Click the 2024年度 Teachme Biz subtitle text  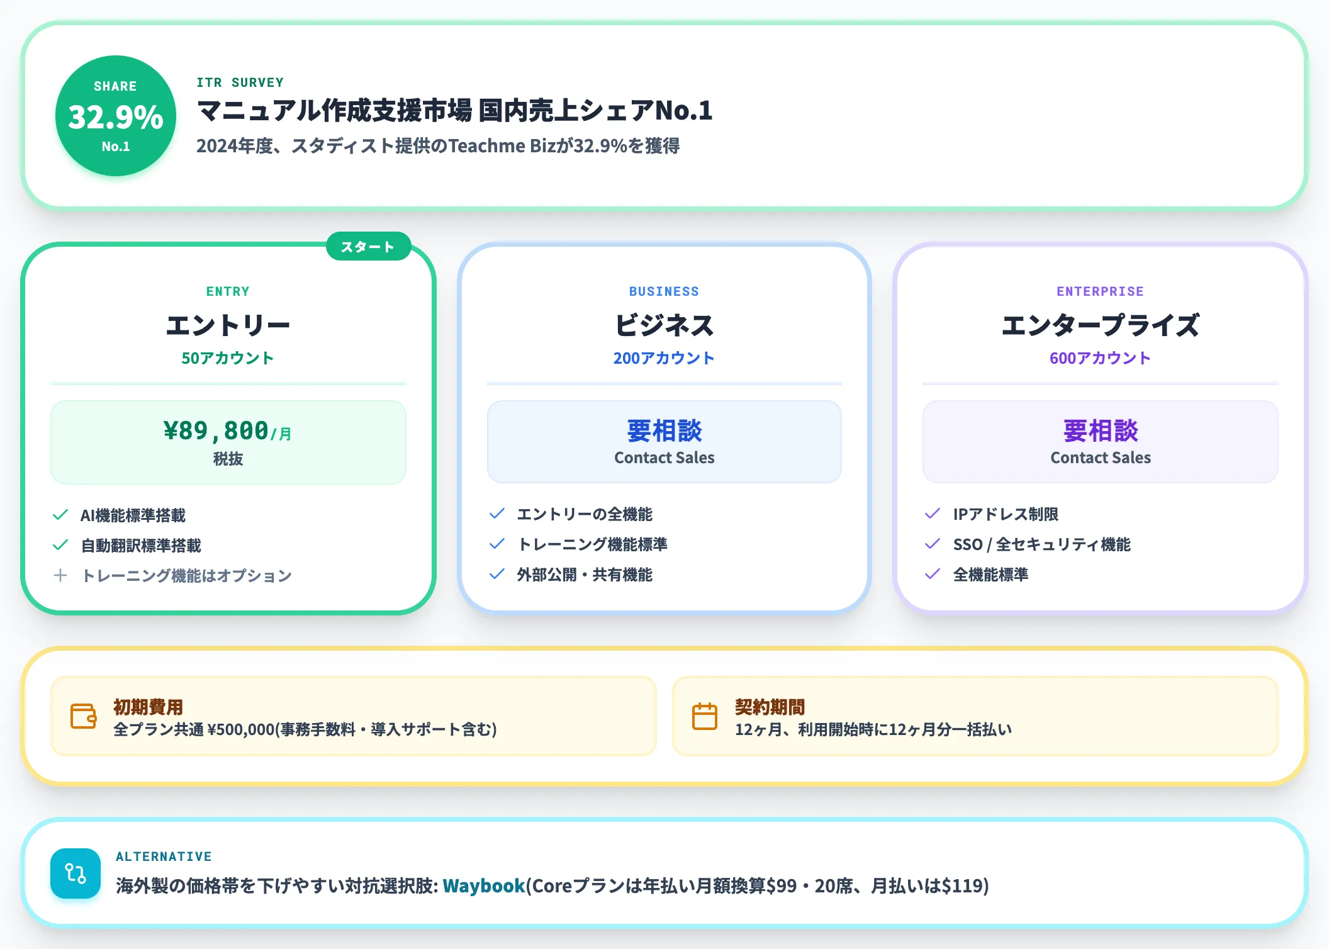pyautogui.click(x=438, y=146)
